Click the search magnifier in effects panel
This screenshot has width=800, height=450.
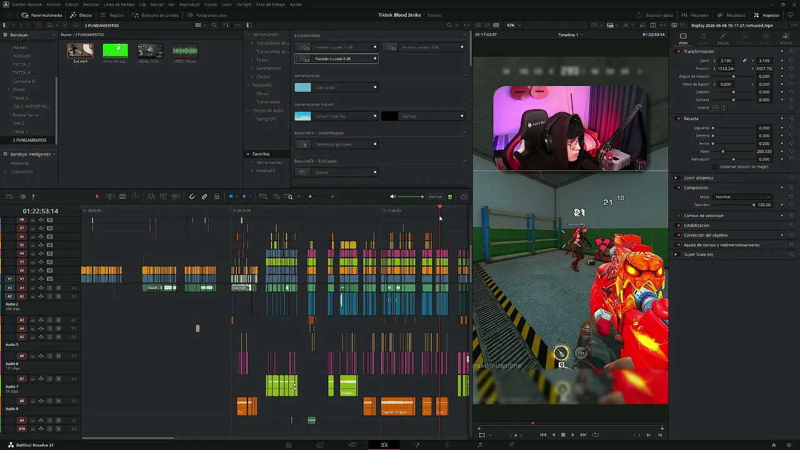pyautogui.click(x=449, y=25)
